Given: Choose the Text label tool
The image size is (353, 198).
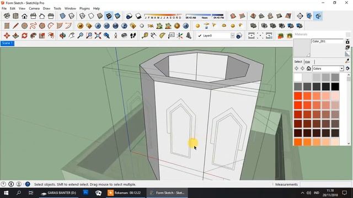Looking at the screenshot, I should coord(171,36).
